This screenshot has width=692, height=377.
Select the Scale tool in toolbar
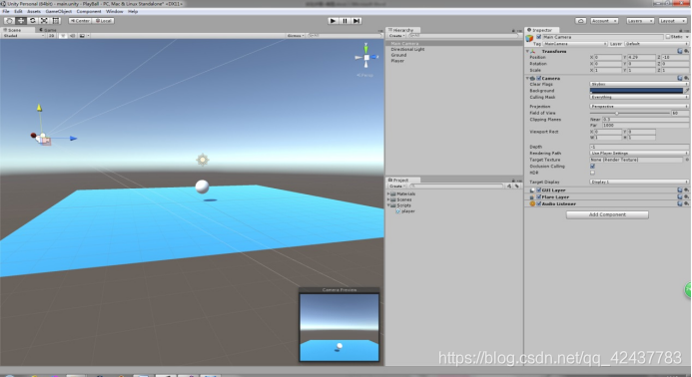44,21
